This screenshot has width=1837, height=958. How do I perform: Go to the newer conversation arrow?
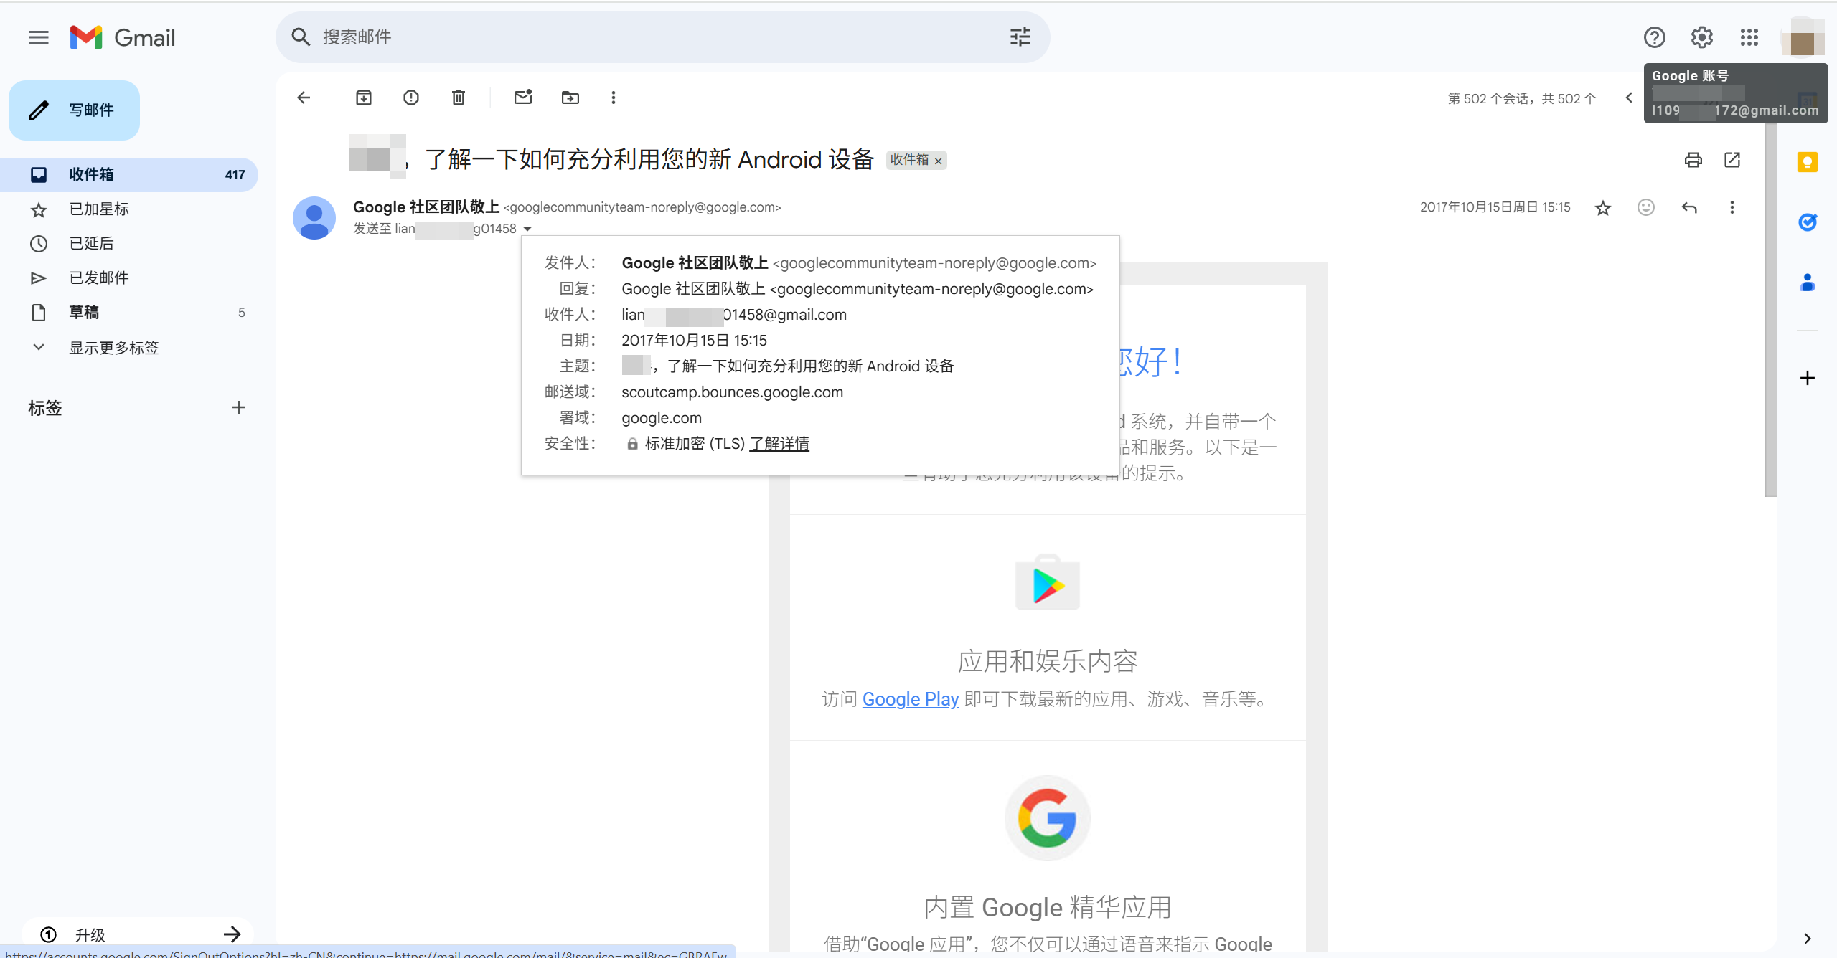(1629, 98)
